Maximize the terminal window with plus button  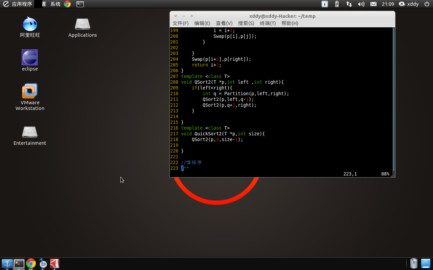(192, 16)
